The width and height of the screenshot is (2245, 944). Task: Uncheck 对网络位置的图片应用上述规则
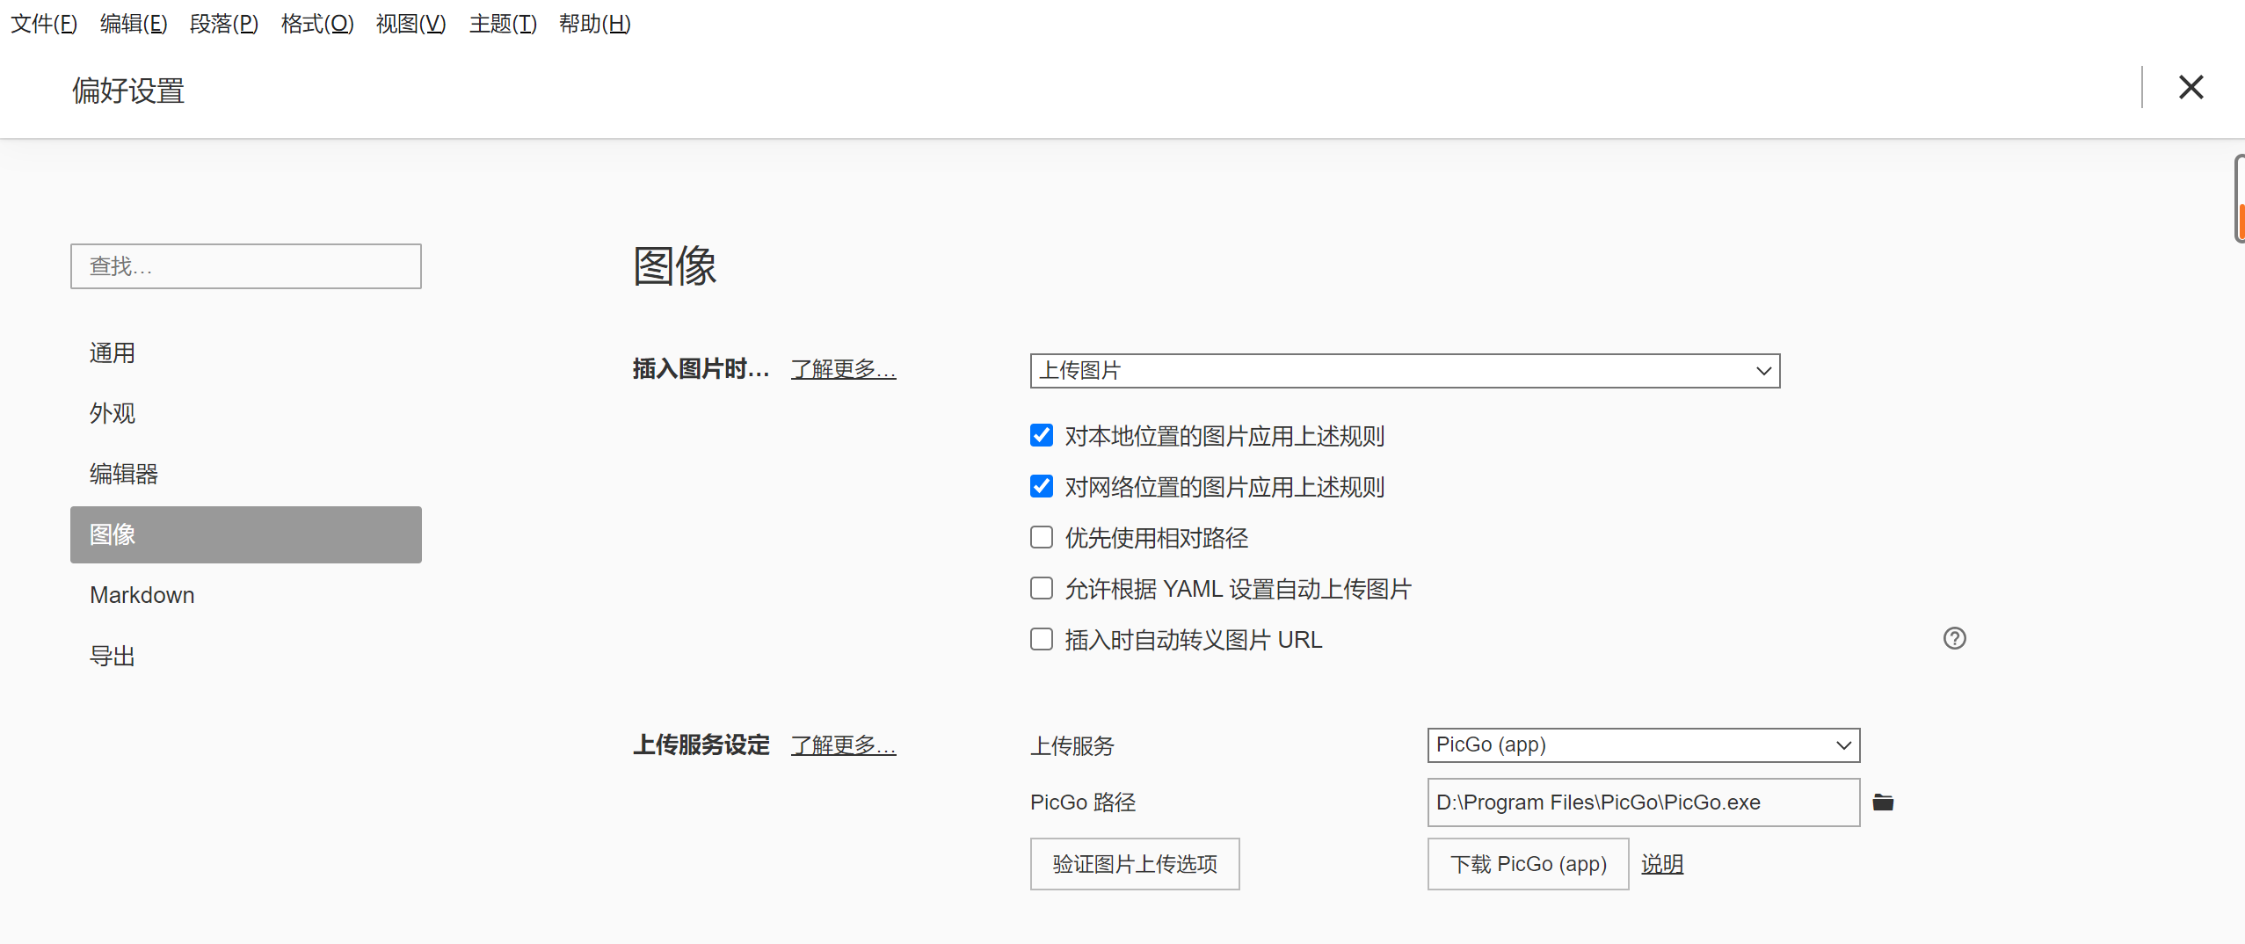click(x=1042, y=486)
